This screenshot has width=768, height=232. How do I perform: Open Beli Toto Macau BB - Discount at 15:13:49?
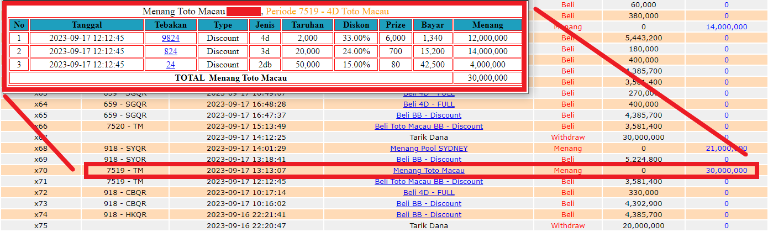[x=429, y=126]
